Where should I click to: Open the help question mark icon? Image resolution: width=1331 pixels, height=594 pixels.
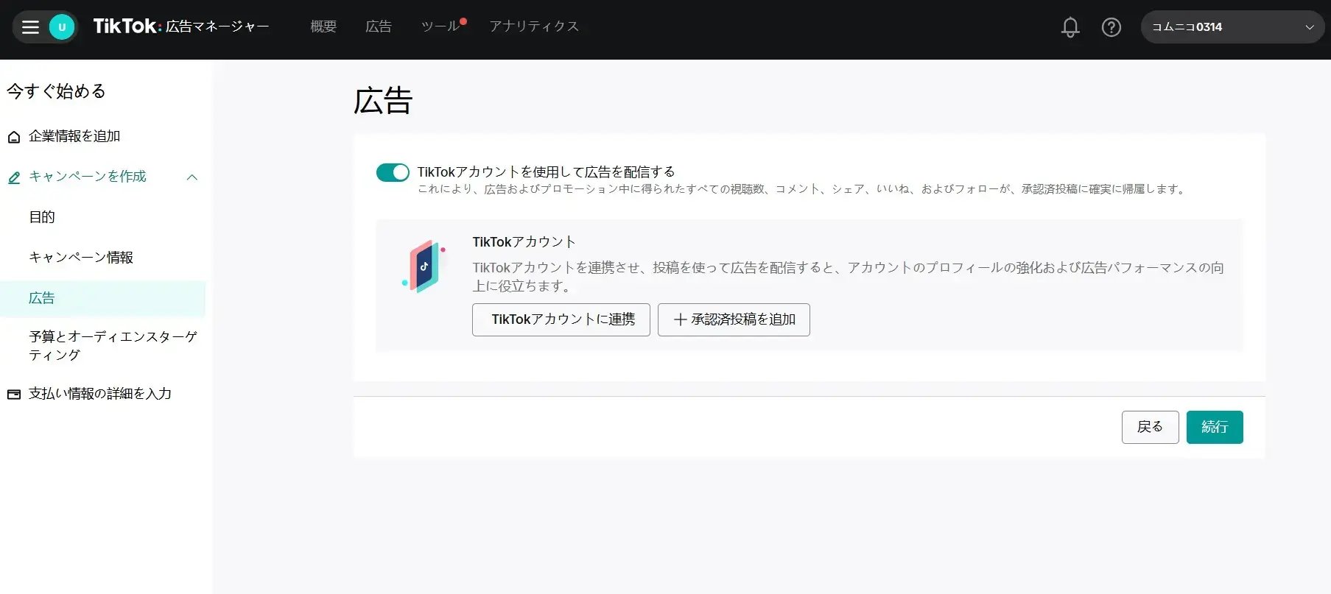(1111, 27)
